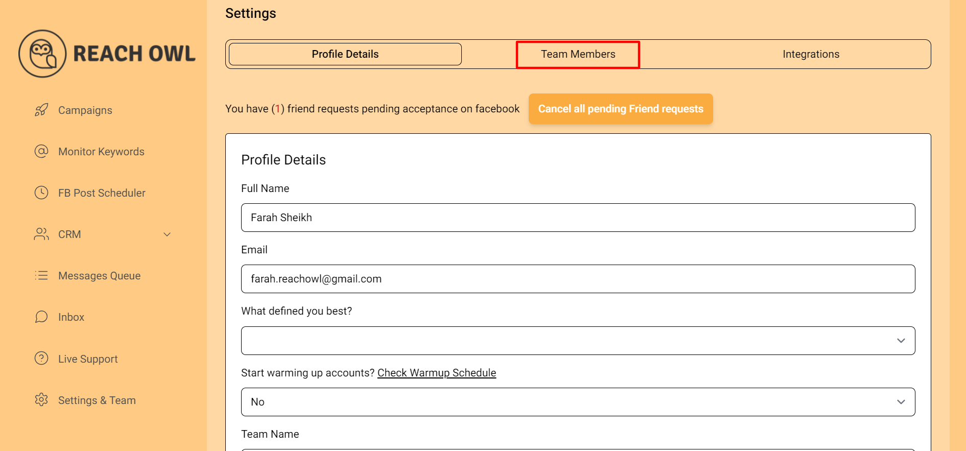
Task: Switch to the Integrations tab
Action: pos(811,54)
